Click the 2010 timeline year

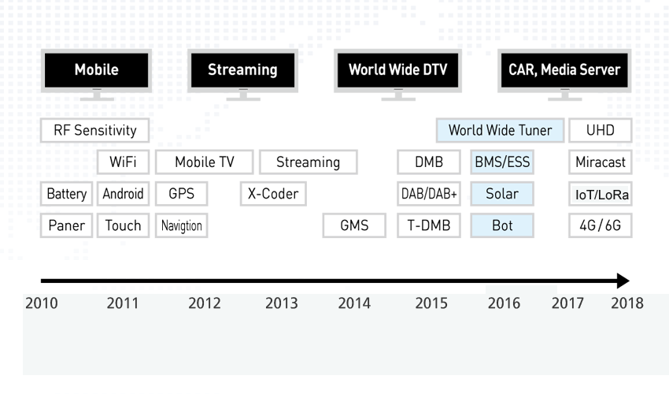coord(42,303)
